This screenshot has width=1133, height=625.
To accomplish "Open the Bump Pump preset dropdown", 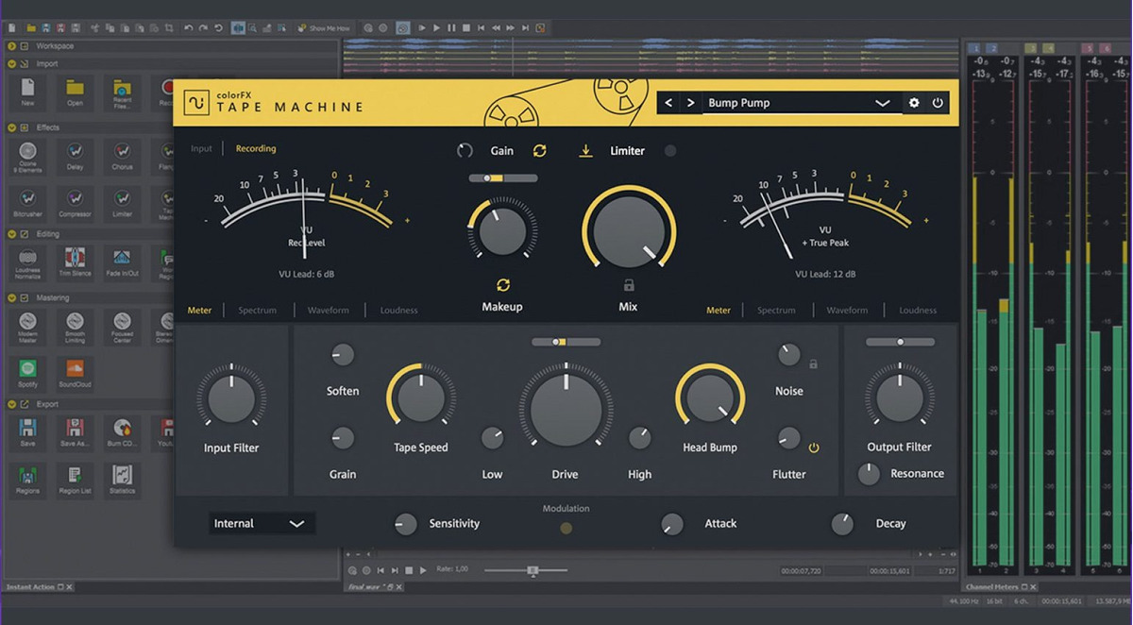I will (x=882, y=103).
